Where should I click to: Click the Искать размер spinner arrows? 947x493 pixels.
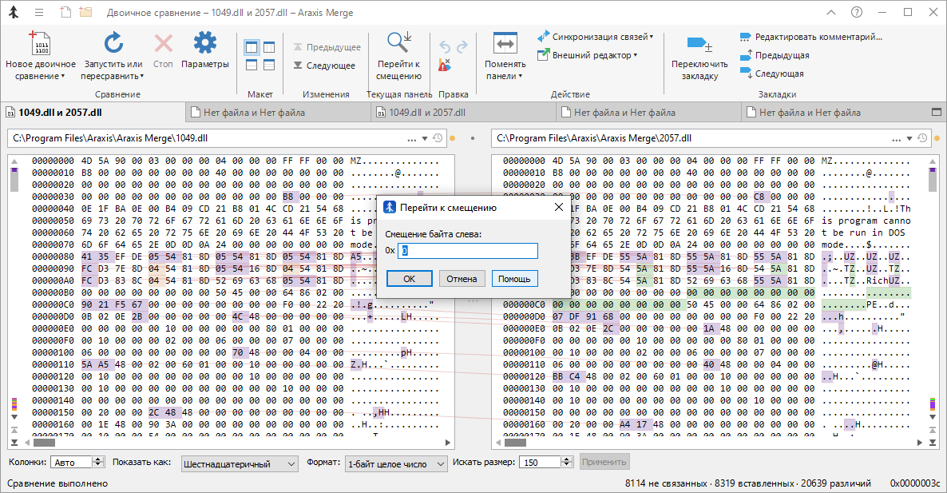(x=566, y=462)
